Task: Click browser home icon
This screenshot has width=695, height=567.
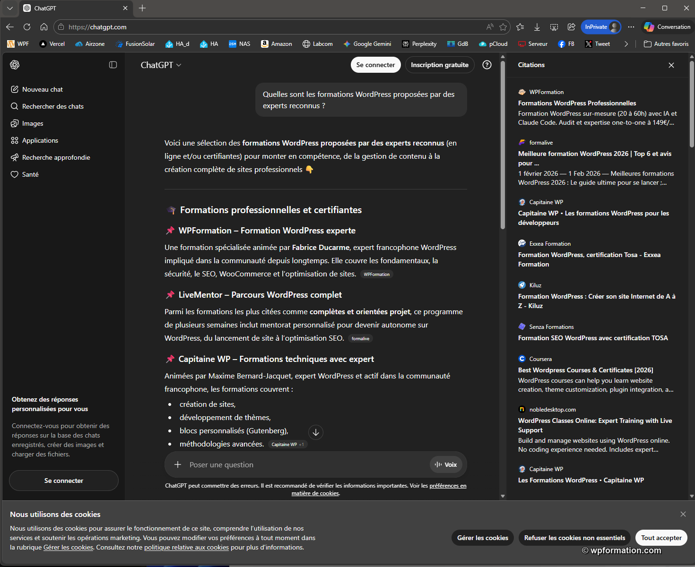Action: point(44,27)
